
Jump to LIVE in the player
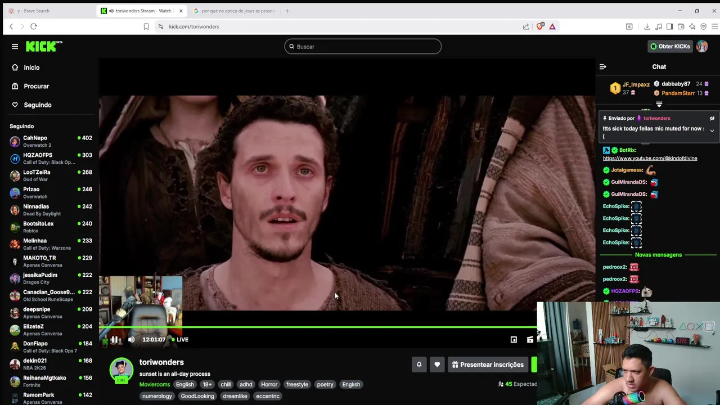pyautogui.click(x=180, y=340)
